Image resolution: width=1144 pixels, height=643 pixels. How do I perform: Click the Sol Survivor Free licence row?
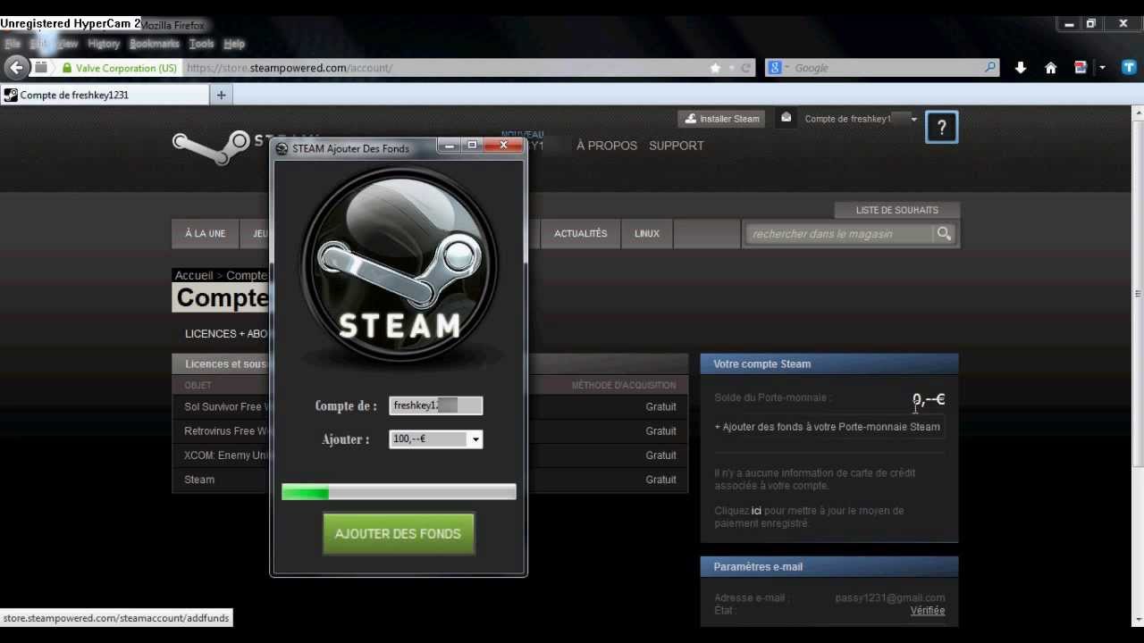click(430, 406)
